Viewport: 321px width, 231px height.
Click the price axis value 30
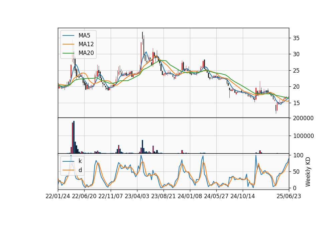[296, 54]
